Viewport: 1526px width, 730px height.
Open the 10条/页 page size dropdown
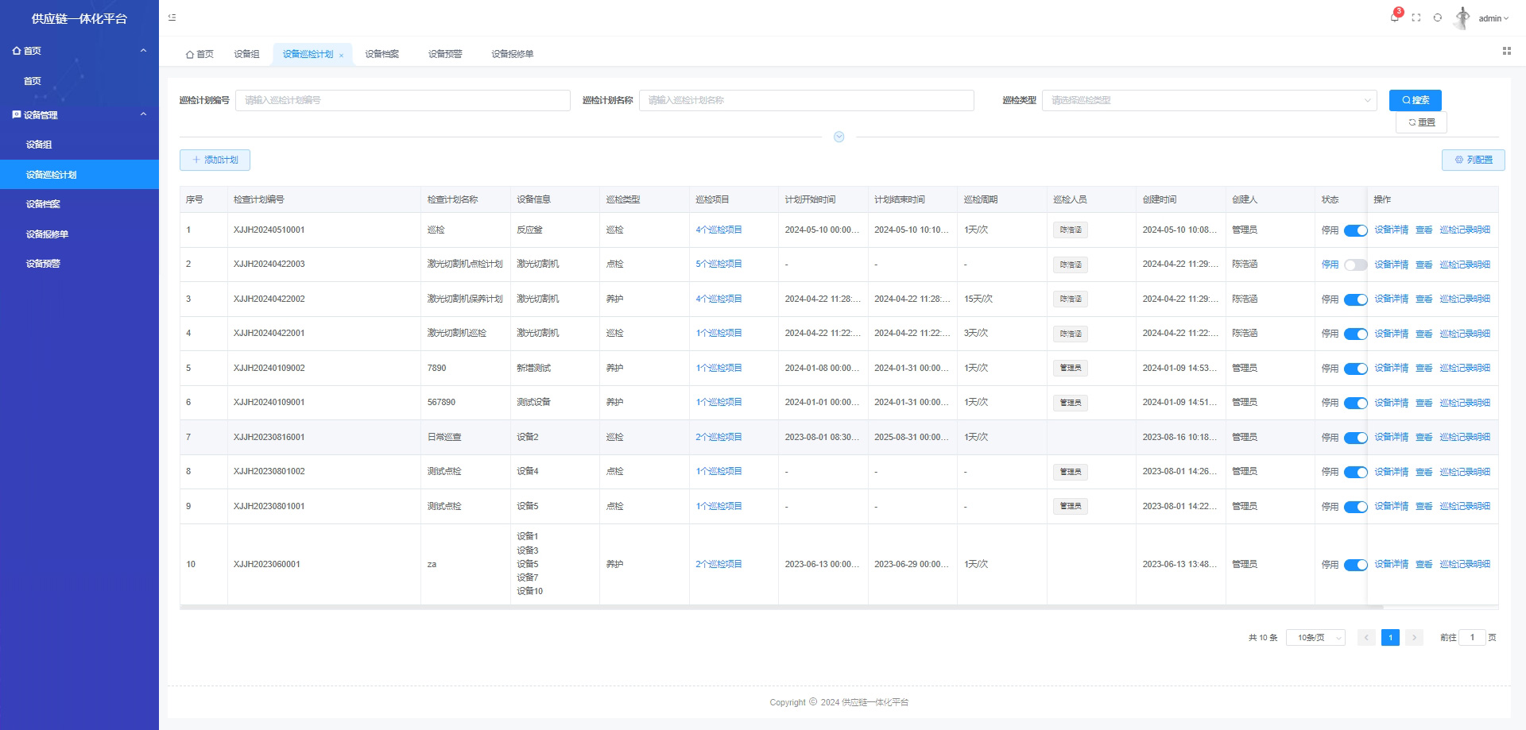coord(1315,637)
